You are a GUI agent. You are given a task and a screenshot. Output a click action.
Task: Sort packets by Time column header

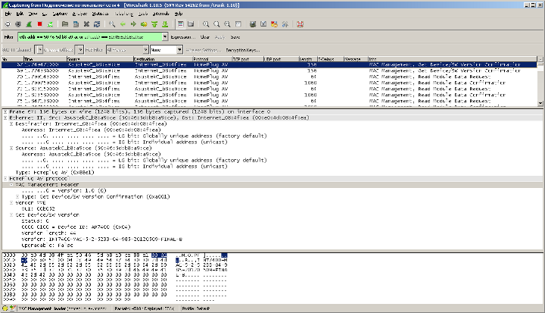(45, 59)
